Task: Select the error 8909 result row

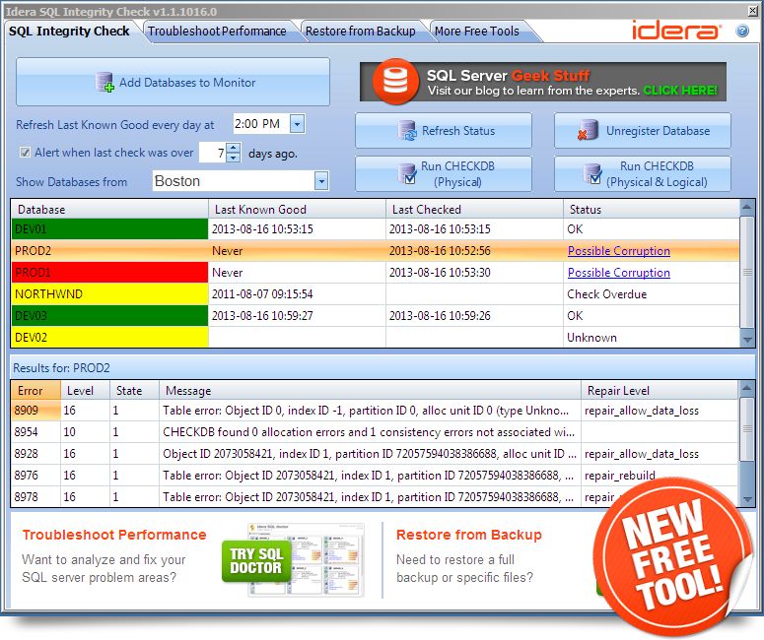Action: (376, 411)
